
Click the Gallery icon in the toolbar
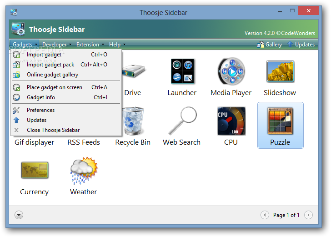(x=261, y=45)
